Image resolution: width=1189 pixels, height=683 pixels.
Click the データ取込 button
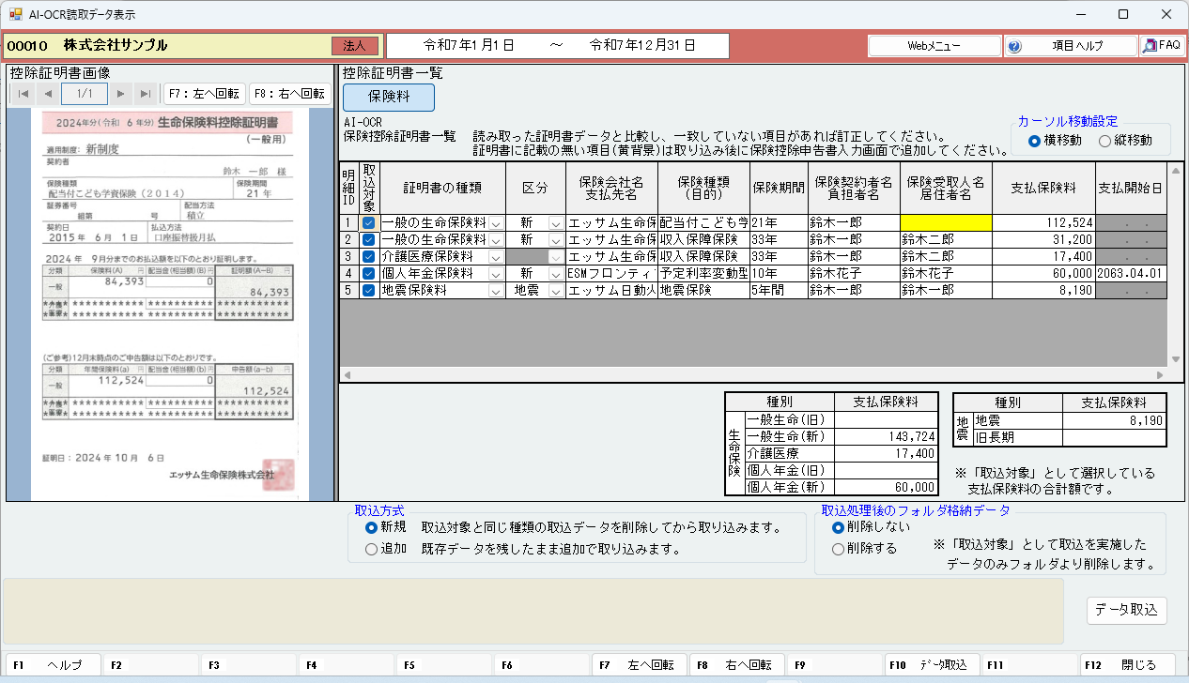[1126, 610]
